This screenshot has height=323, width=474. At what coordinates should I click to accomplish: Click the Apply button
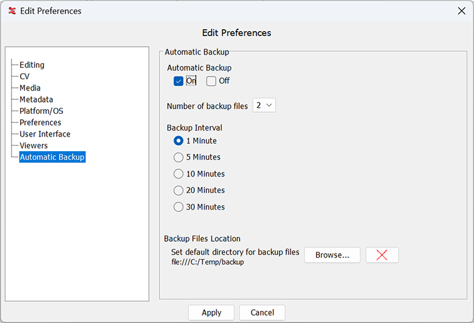click(212, 312)
